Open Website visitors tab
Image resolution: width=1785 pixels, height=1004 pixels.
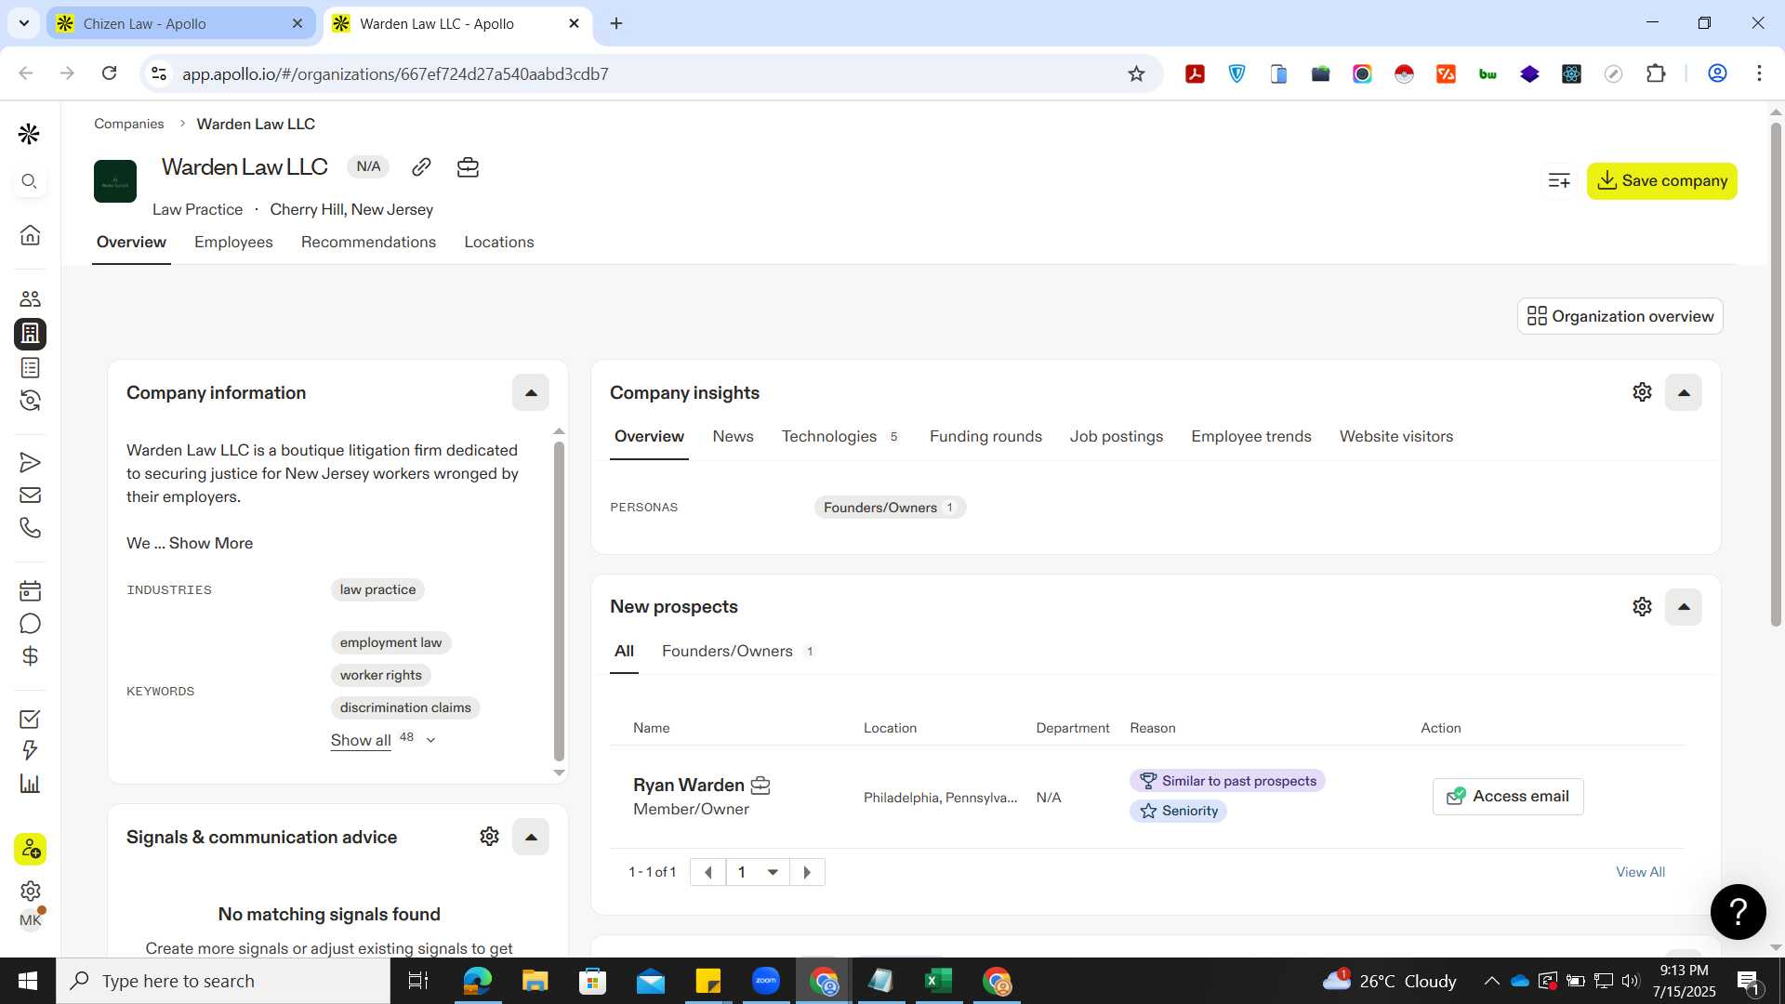(x=1395, y=436)
